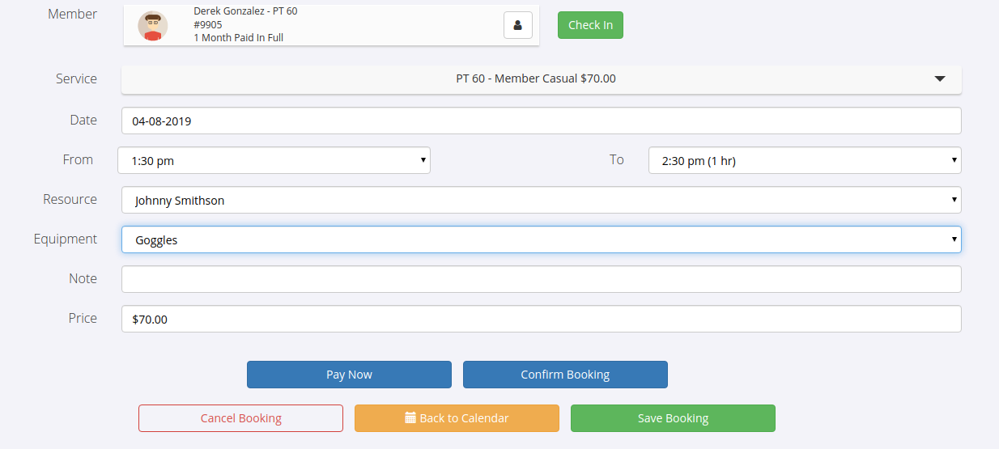
Task: Select the Price field showing $70.00
Action: pos(541,319)
